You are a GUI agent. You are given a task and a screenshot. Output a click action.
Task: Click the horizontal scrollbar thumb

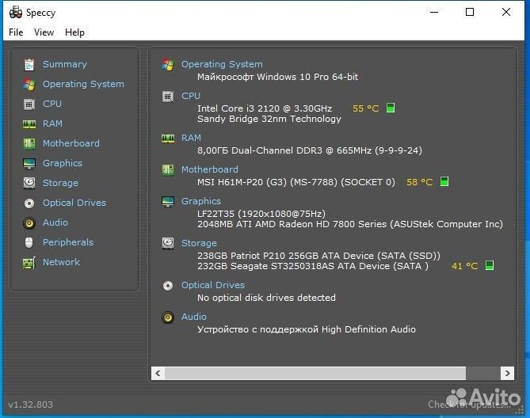coord(315,373)
